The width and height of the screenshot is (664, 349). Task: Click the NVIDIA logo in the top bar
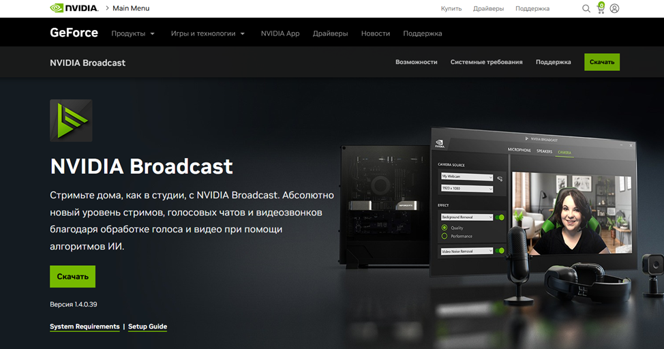click(x=74, y=8)
